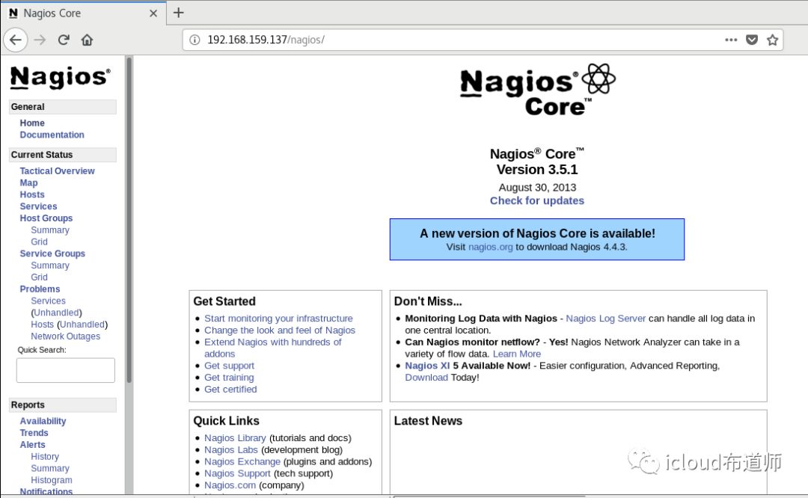Open Nagios Exchange quick link
The width and height of the screenshot is (808, 498).
click(x=242, y=462)
